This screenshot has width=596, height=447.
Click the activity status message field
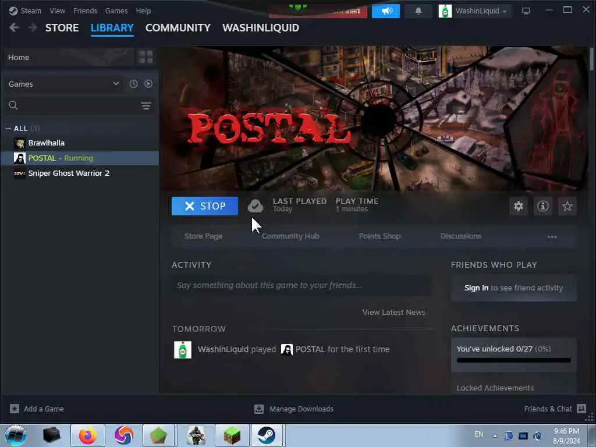coord(301,285)
